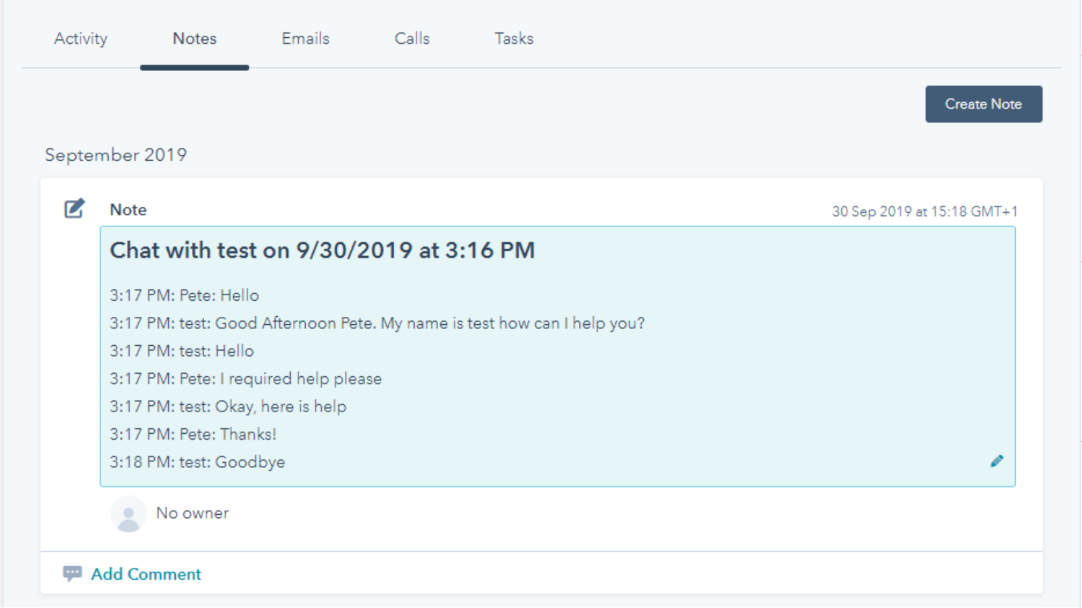The height and width of the screenshot is (608, 1082).
Task: Click the 'Chat with test' note heading
Action: click(322, 251)
